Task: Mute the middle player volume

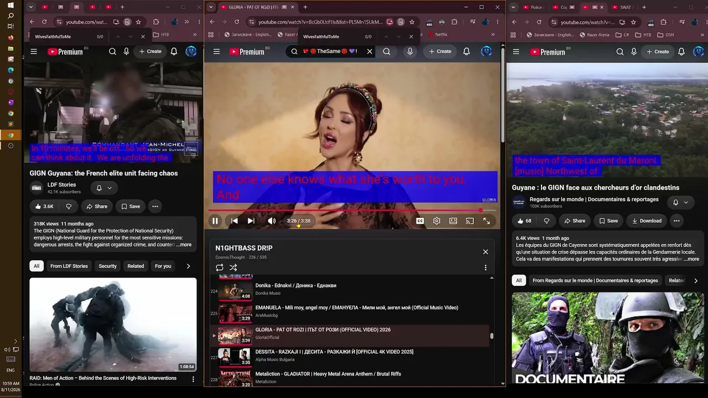Action: click(x=272, y=221)
